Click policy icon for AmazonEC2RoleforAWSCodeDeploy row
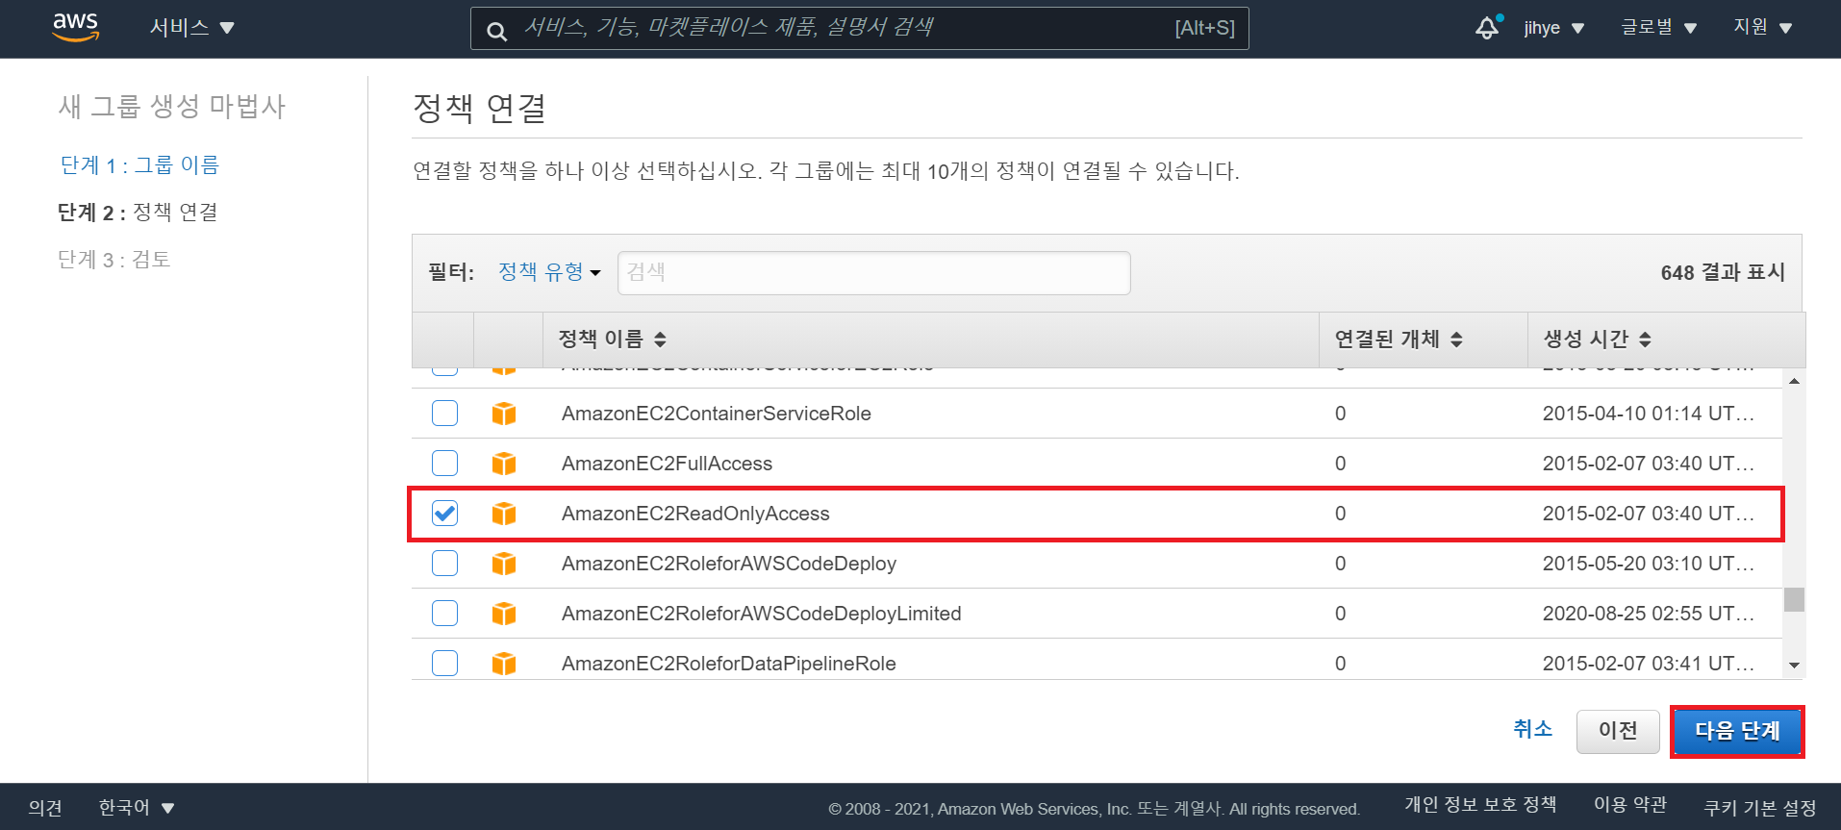This screenshot has height=830, width=1841. [504, 564]
